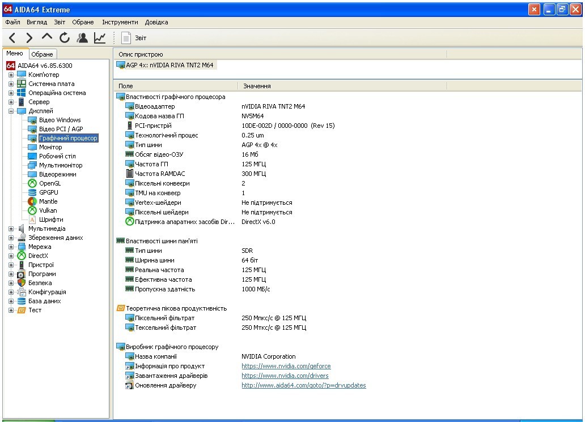585x422 pixels.
Task: Expand the Комп'ютер tree node
Action: click(11, 75)
